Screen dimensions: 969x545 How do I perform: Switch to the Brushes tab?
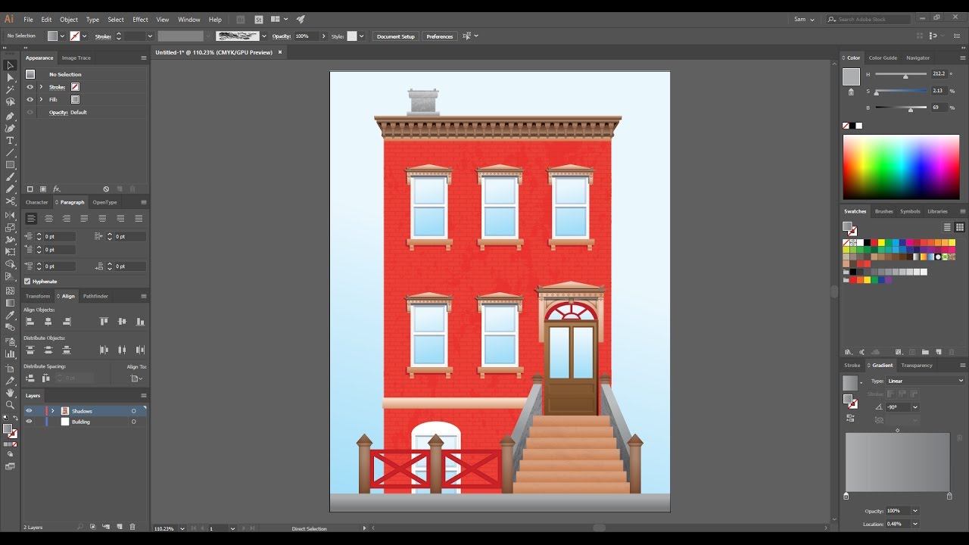tap(884, 211)
